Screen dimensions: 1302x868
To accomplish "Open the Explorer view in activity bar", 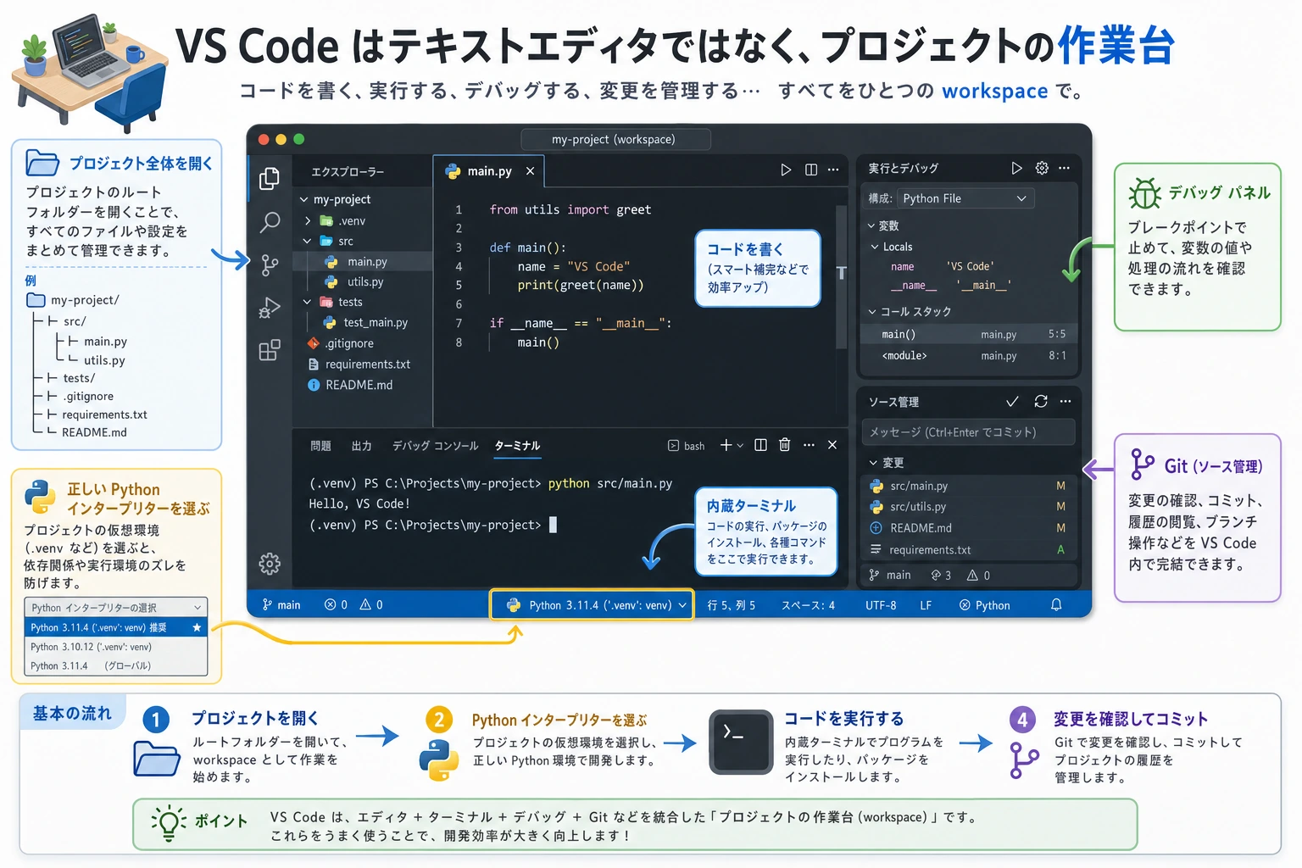I will [270, 178].
